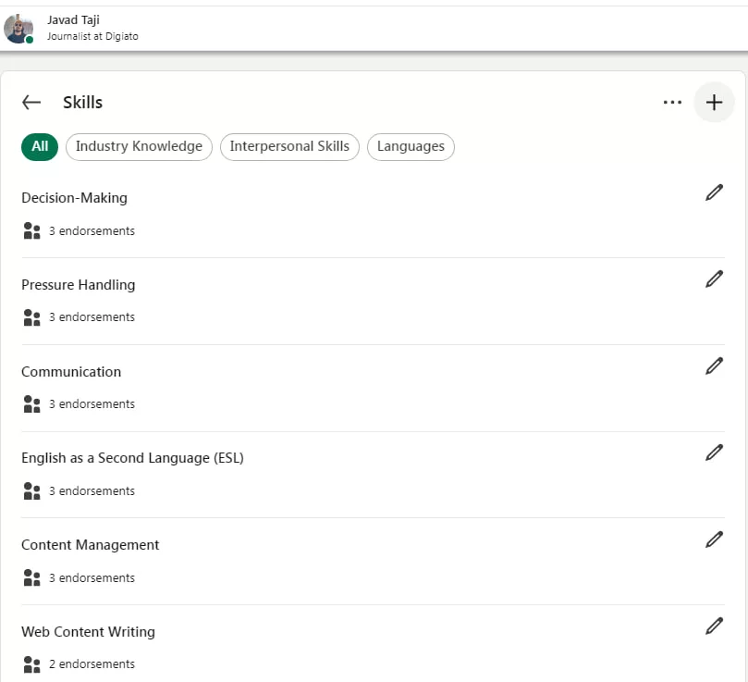Click the Javad Taji name header
Image resolution: width=748 pixels, height=682 pixels.
click(73, 20)
